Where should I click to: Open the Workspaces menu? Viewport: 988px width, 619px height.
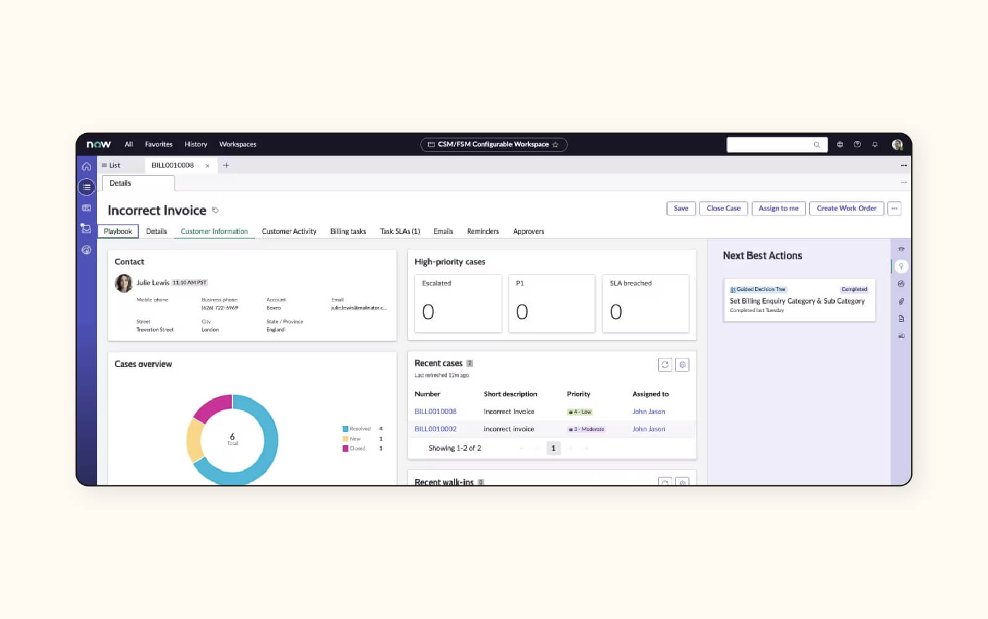point(238,144)
